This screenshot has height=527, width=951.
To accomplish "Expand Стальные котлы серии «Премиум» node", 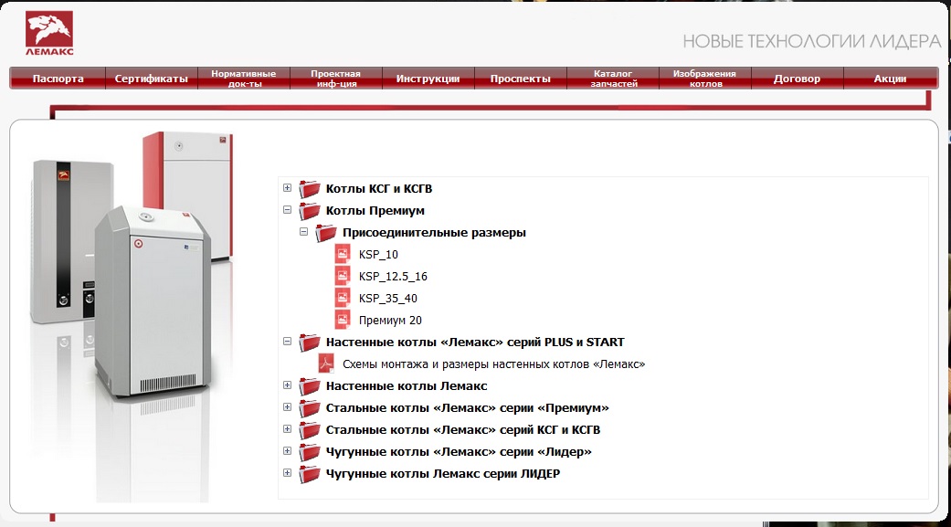I will tap(288, 407).
